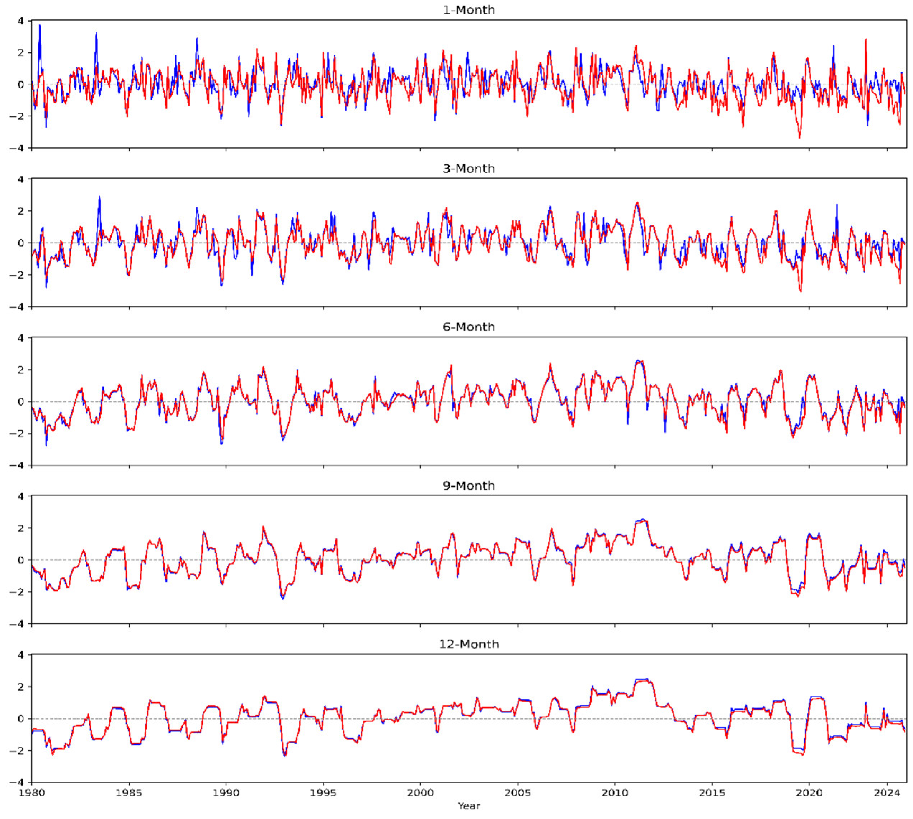The width and height of the screenshot is (913, 819).
Task: Select the "2015" x-axis tick label
Action: (x=712, y=793)
